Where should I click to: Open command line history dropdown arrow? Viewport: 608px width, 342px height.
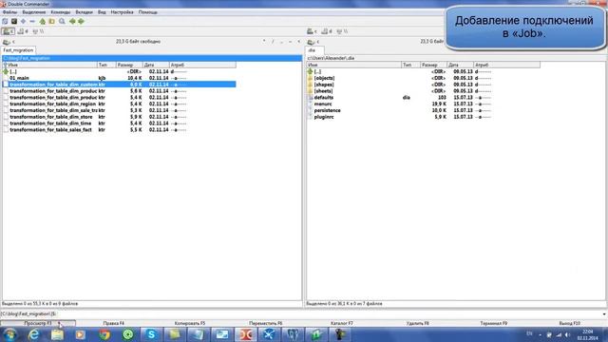[x=604, y=314]
